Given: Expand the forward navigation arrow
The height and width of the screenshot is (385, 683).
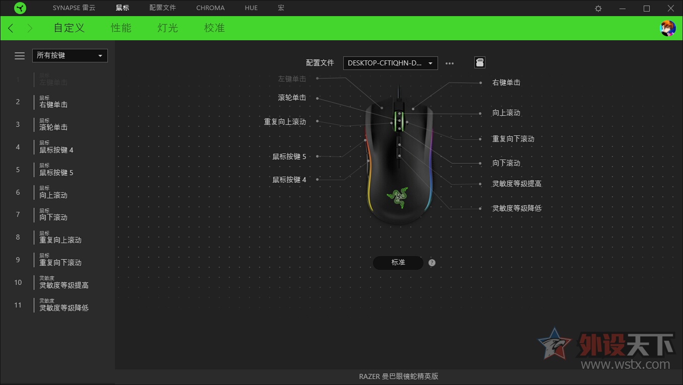Looking at the screenshot, I should pyautogui.click(x=29, y=28).
